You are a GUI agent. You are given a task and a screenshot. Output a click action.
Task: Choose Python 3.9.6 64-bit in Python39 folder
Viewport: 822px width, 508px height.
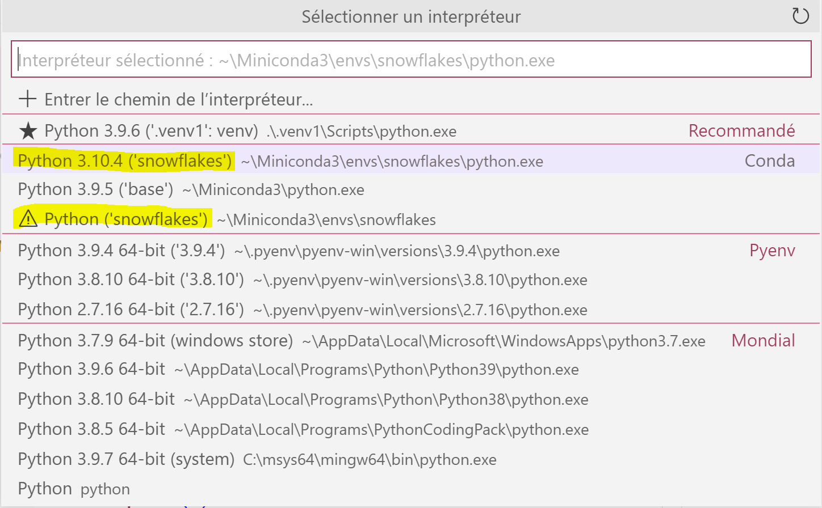click(x=411, y=369)
